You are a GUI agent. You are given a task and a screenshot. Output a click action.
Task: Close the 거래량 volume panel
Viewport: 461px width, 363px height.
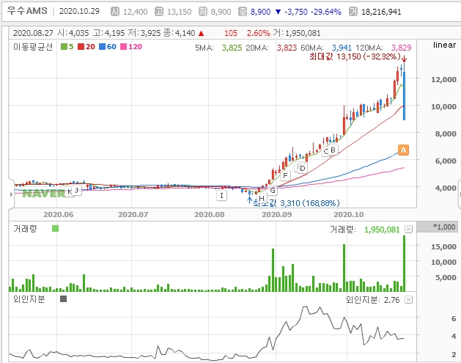409,229
